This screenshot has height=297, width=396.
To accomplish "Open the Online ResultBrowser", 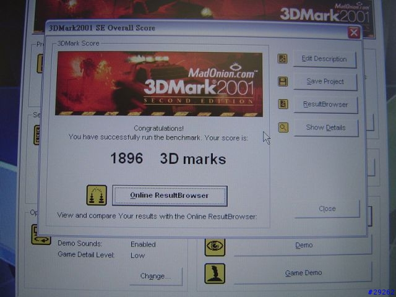I will click(170, 196).
